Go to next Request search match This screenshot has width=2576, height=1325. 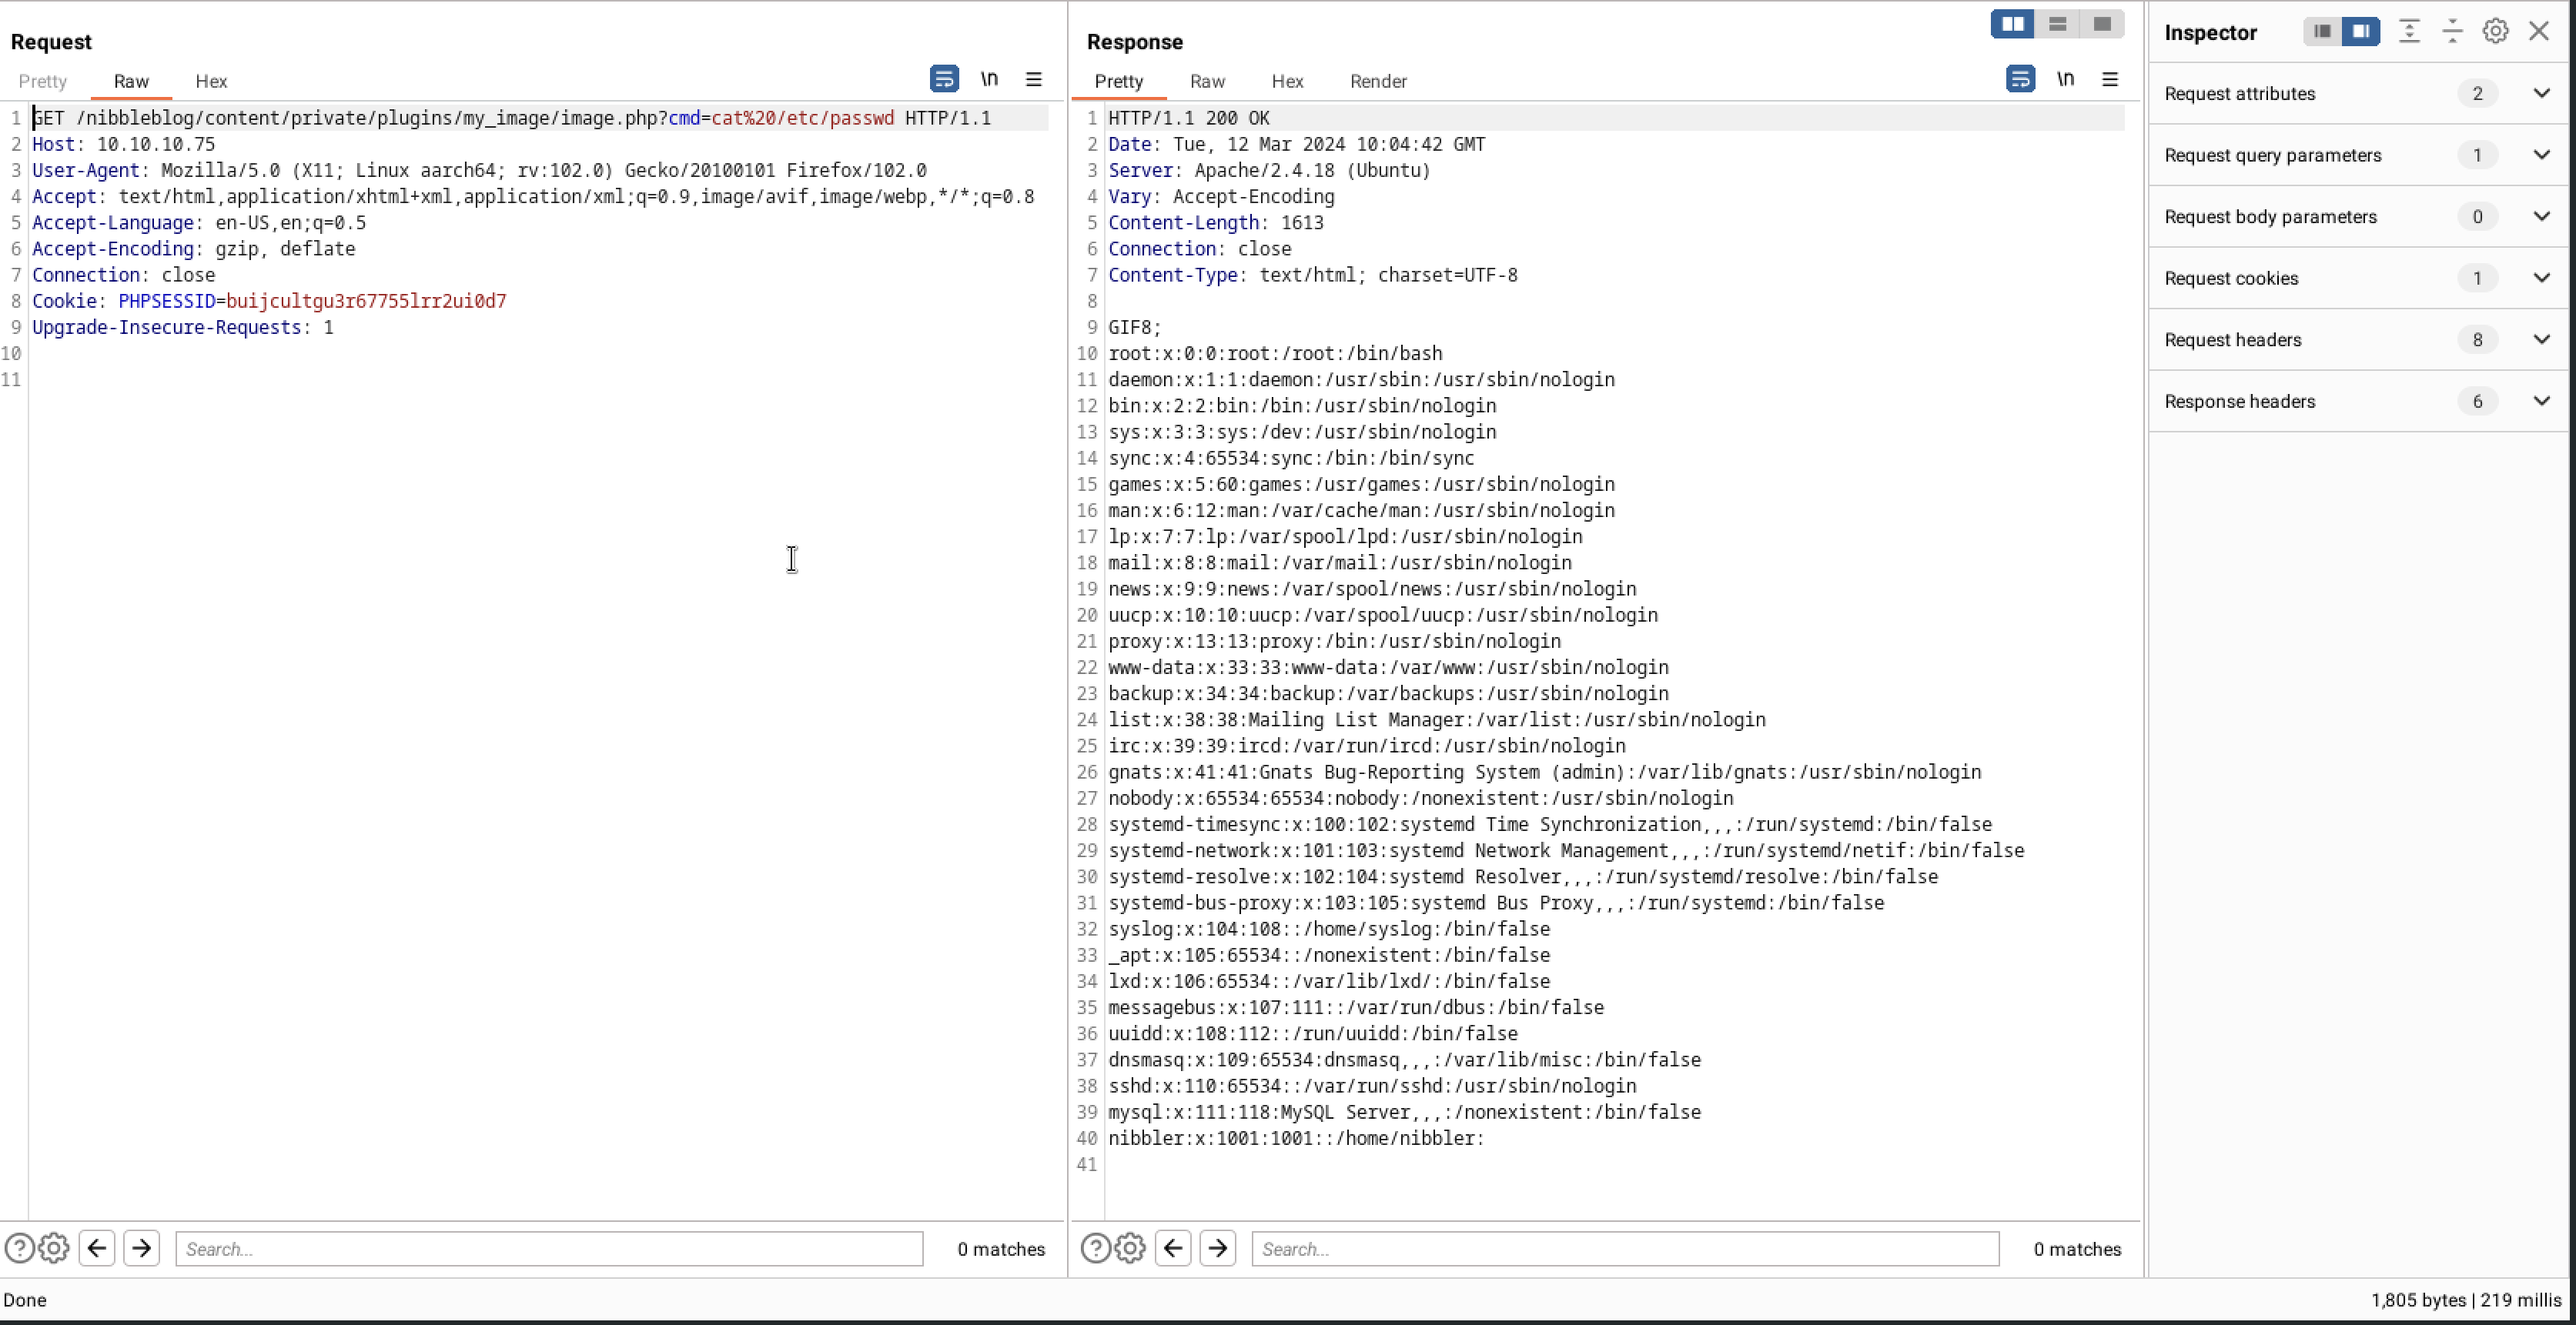[x=141, y=1248]
